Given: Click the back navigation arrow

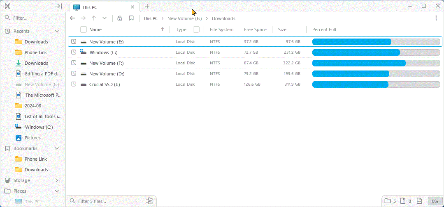Looking at the screenshot, I should (x=72, y=18).
